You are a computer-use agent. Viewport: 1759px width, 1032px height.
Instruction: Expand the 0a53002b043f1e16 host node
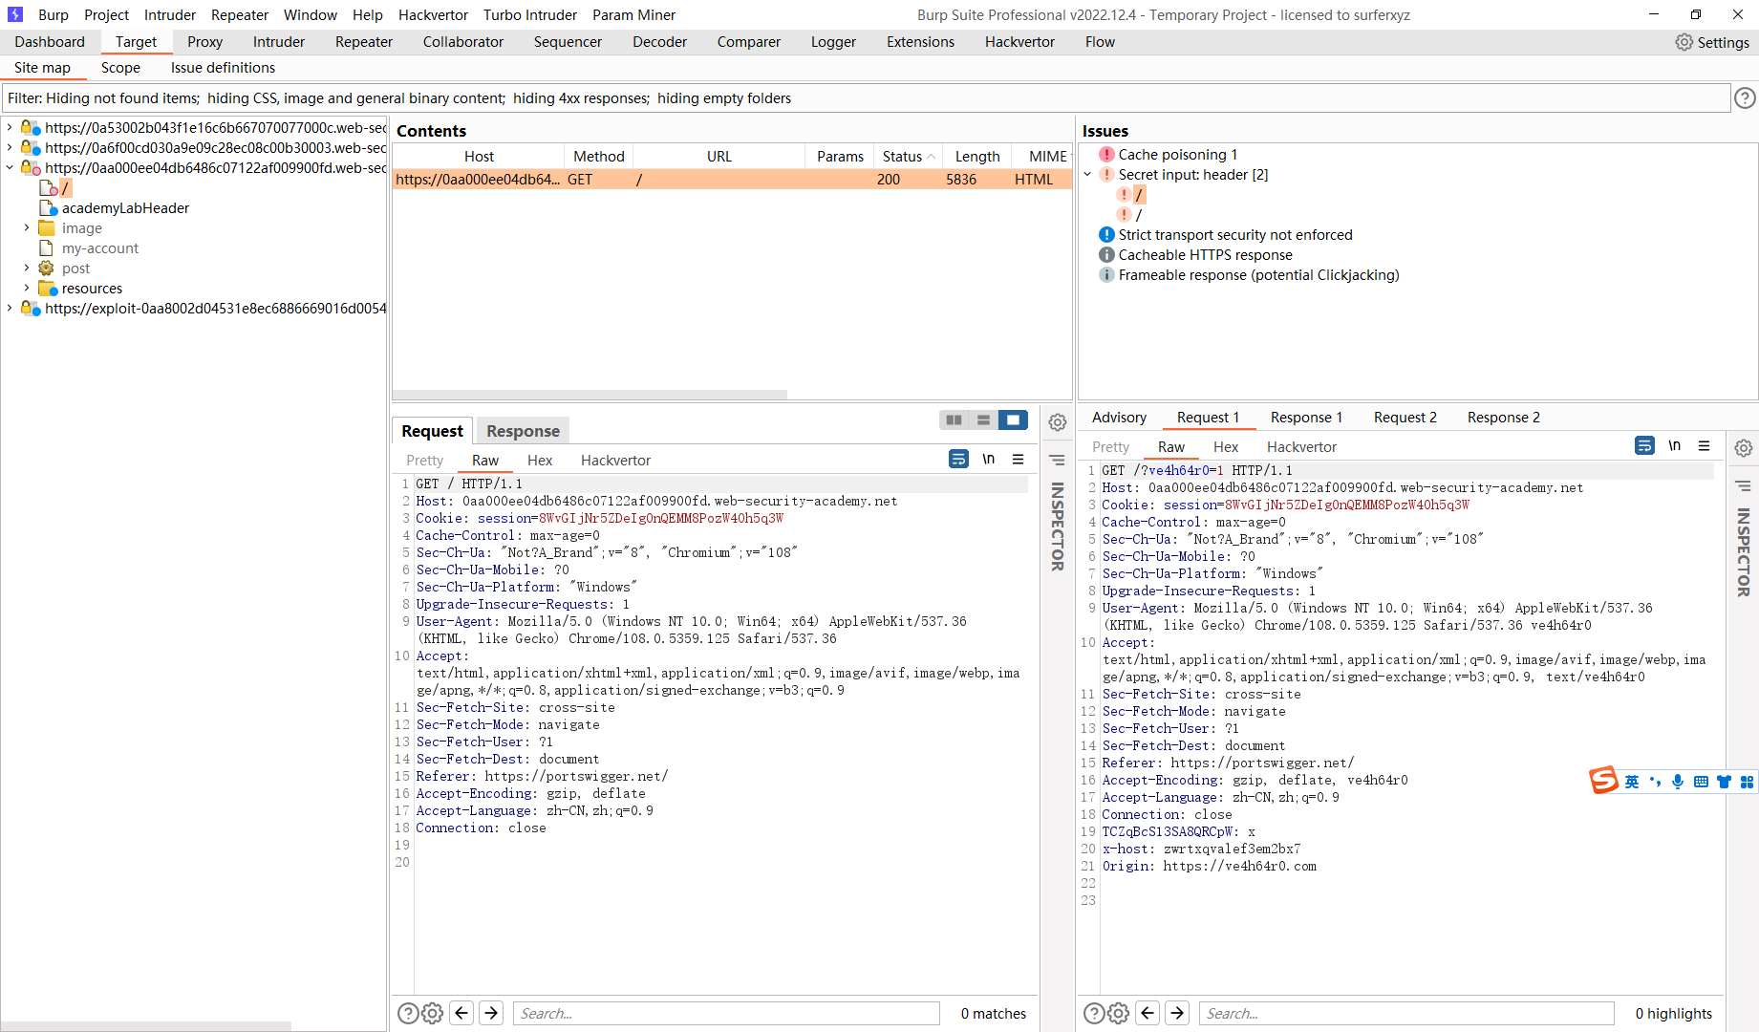click(x=10, y=127)
